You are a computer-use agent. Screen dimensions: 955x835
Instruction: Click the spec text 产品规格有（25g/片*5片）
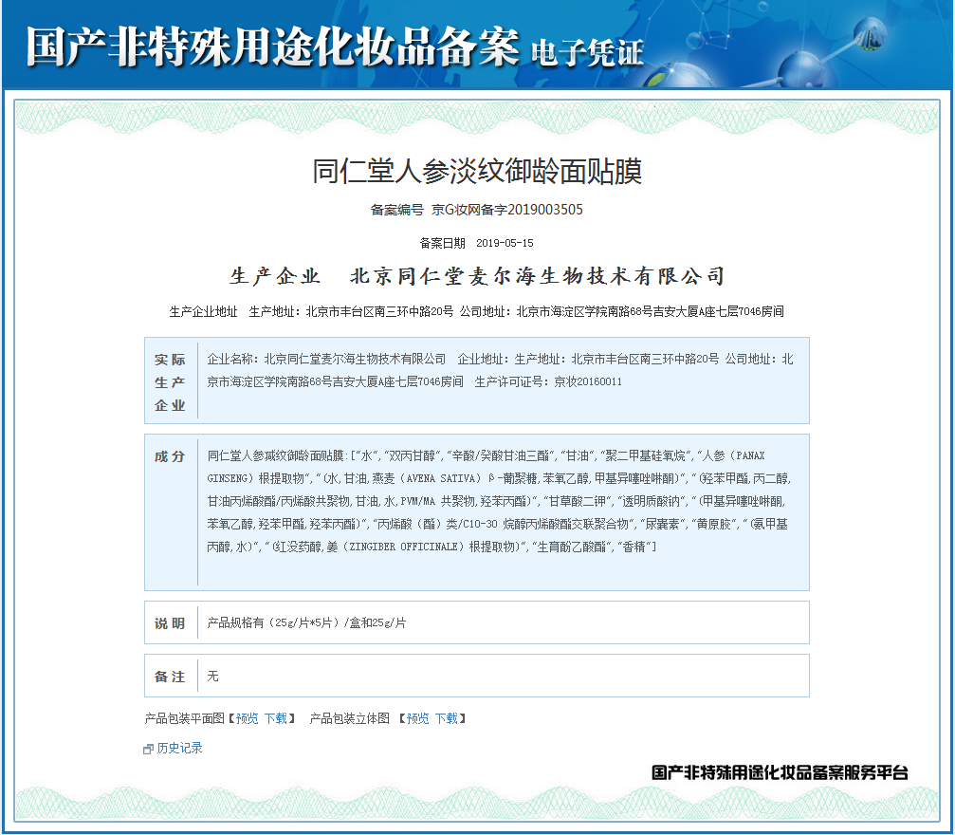(273, 622)
